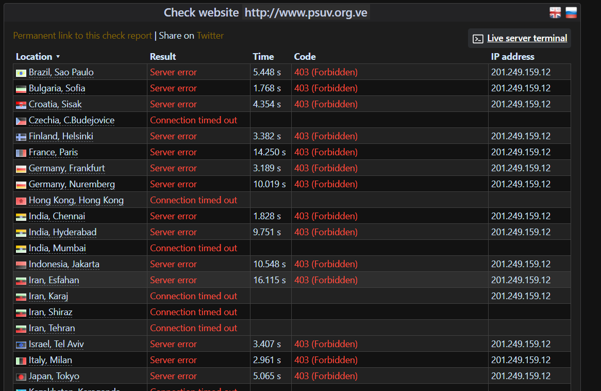This screenshot has height=391, width=601.
Task: Click the Italy flag next to Milan
Action: (21, 361)
